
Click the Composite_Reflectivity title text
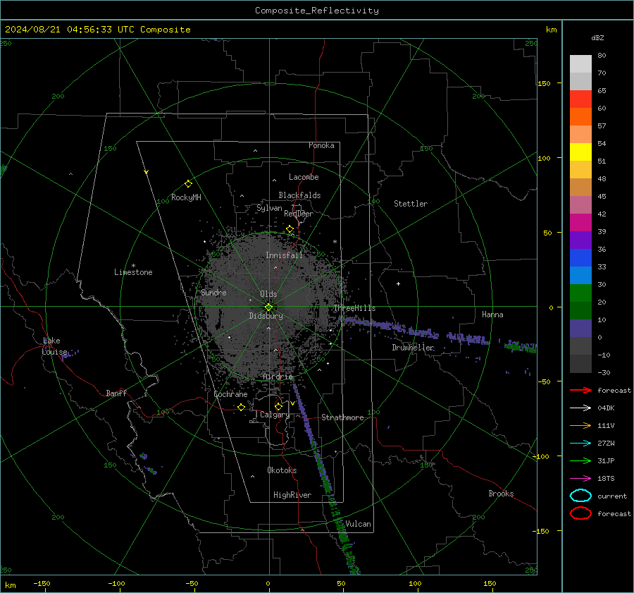point(316,11)
